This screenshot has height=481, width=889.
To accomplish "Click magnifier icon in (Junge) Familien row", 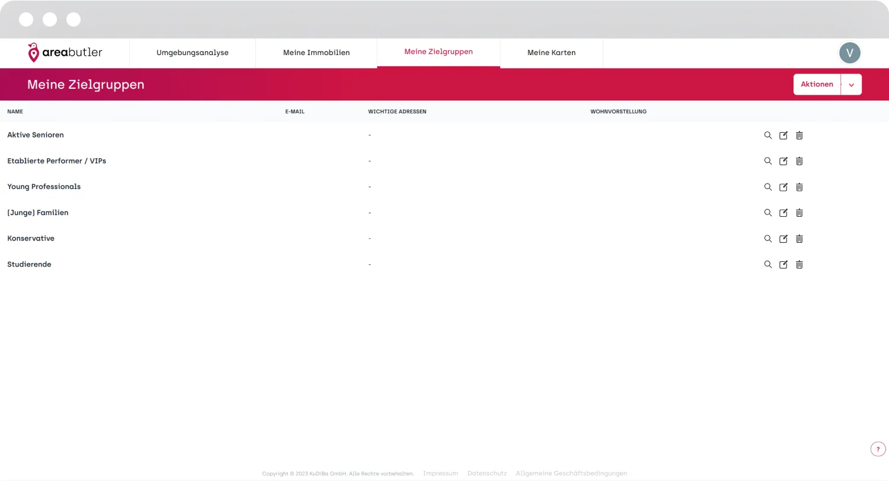I will (768, 213).
